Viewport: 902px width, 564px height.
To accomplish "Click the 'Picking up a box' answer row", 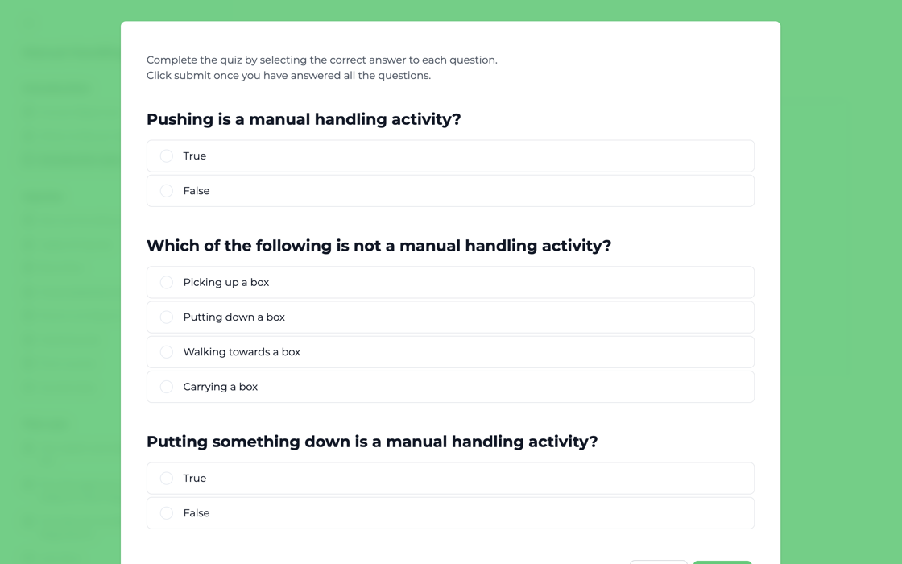I will point(450,282).
